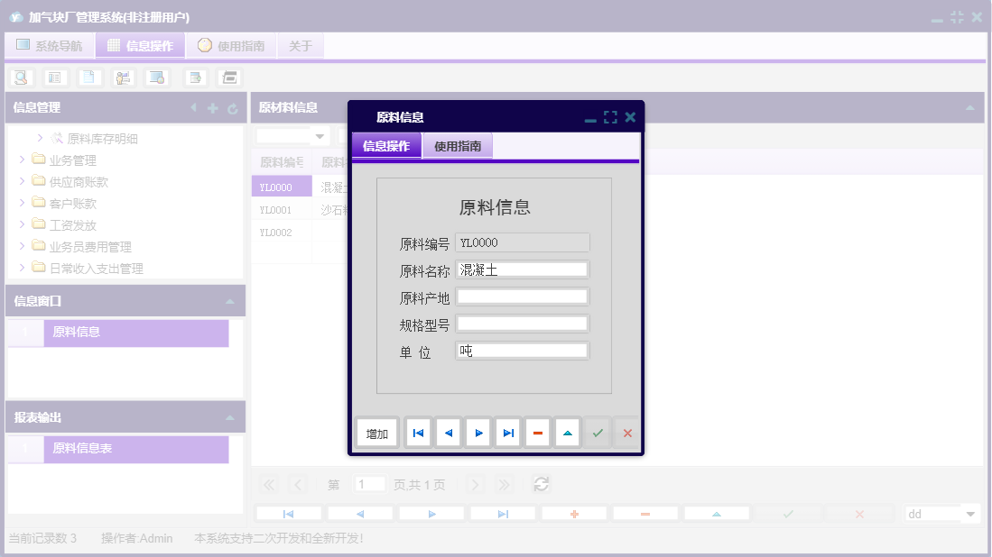Viewport: 992px width, 557px height.
Task: Delete the current record with the red minus
Action: pyautogui.click(x=537, y=433)
